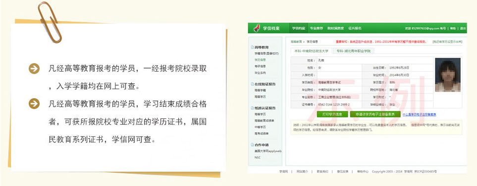Select 学历信息 in the sidebar
The height and width of the screenshot is (186, 477).
pyautogui.click(x=260, y=60)
